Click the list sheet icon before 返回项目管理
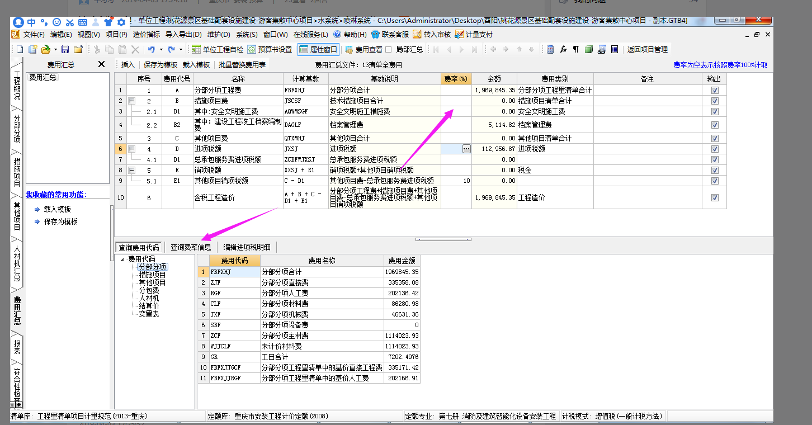The image size is (812, 425). coord(615,49)
